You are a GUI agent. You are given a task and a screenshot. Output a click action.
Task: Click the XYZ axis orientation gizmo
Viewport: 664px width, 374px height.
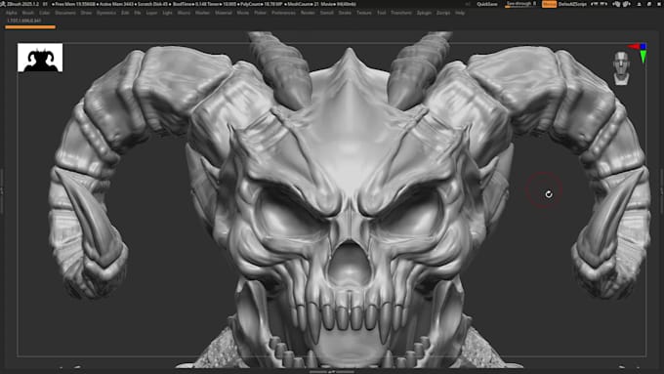pos(639,53)
